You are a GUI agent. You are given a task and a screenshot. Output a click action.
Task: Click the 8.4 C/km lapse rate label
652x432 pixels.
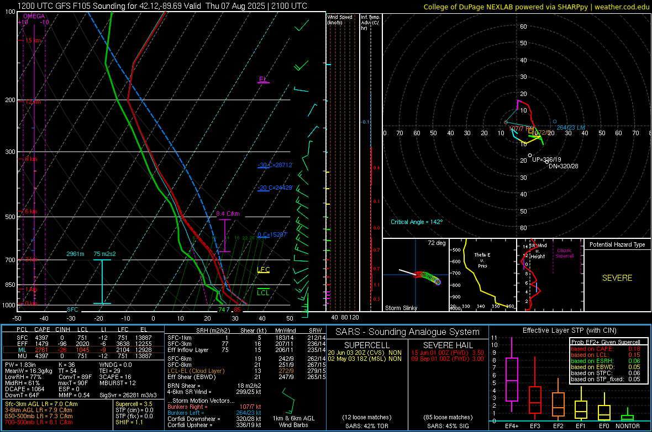228,214
